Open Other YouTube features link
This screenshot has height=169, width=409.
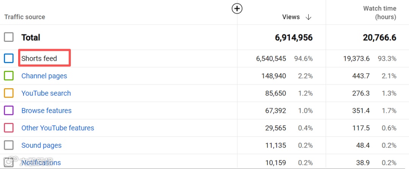click(58, 128)
